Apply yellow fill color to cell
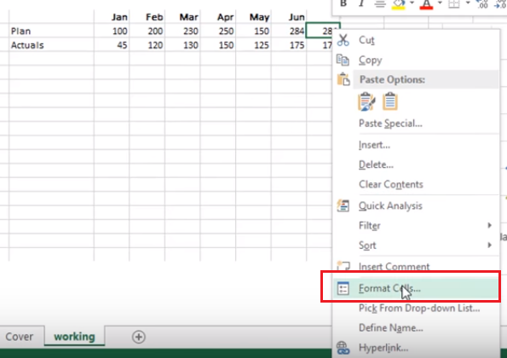Image resolution: width=507 pixels, height=358 pixels. click(399, 4)
